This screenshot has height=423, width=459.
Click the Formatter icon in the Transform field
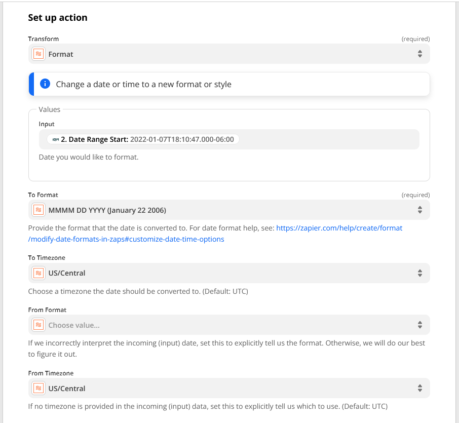tap(39, 54)
